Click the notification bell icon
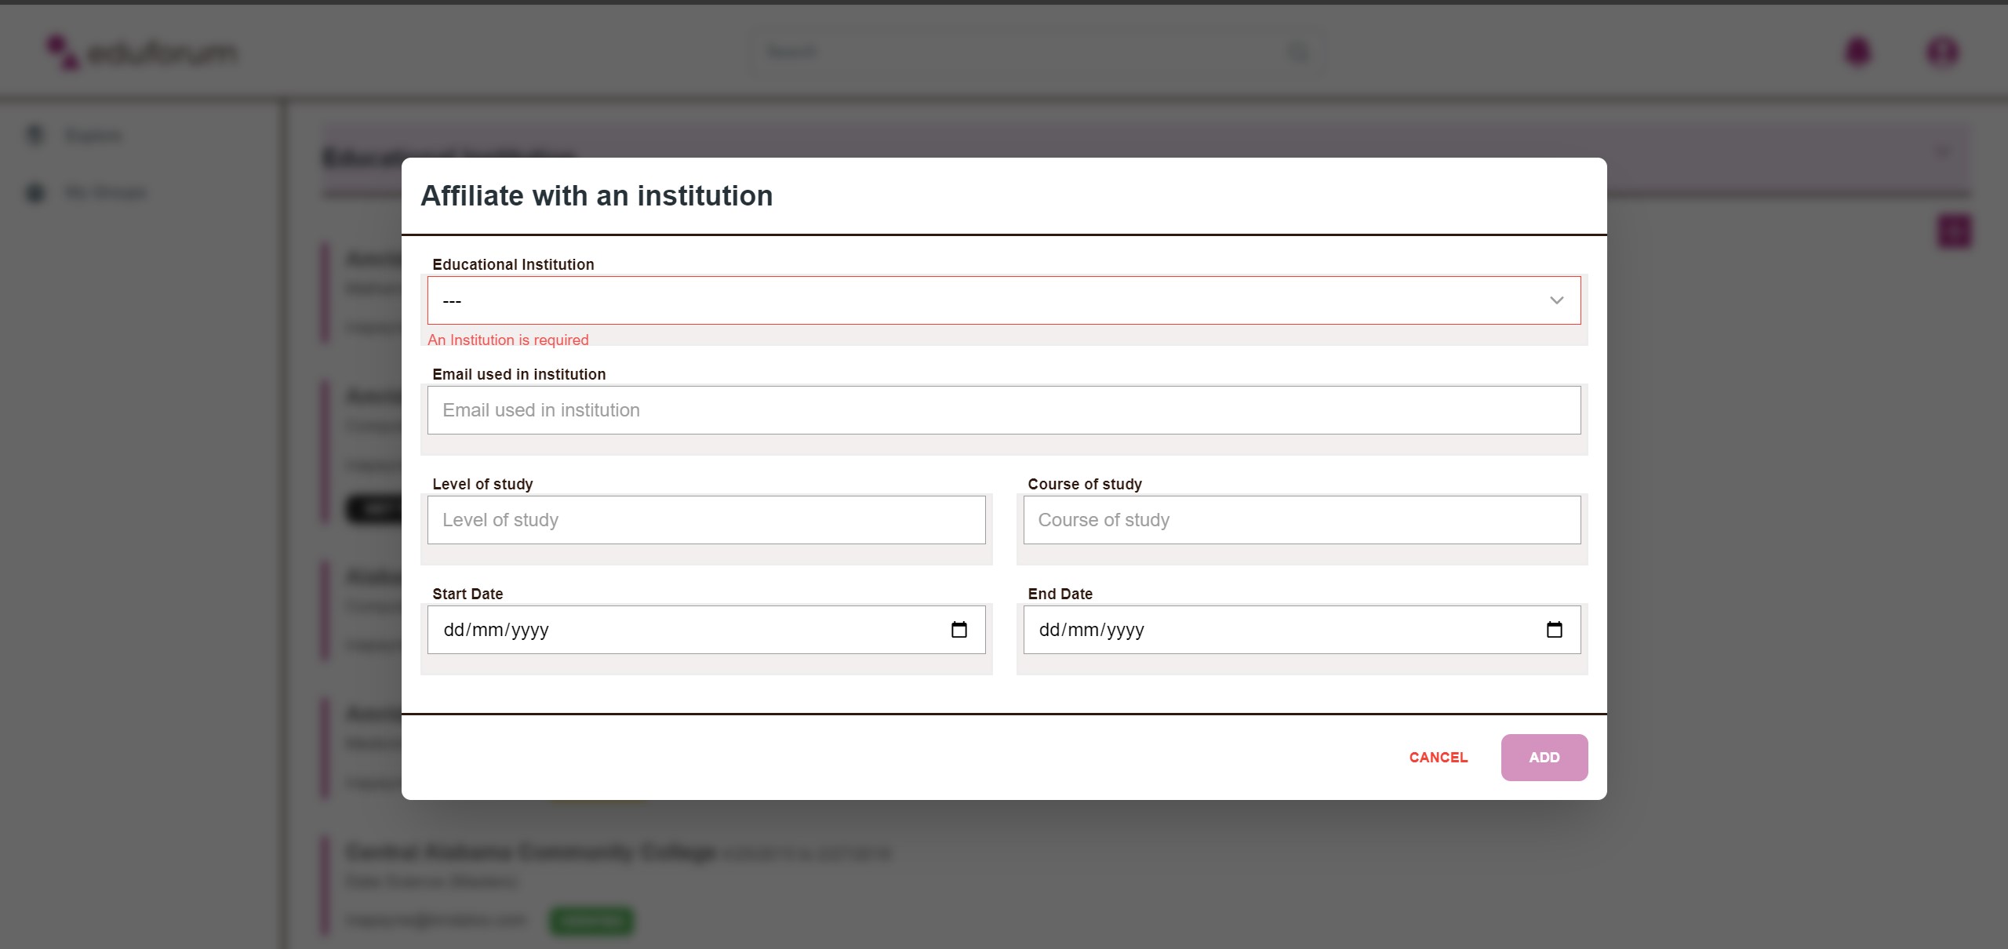2008x949 pixels. 1858,52
